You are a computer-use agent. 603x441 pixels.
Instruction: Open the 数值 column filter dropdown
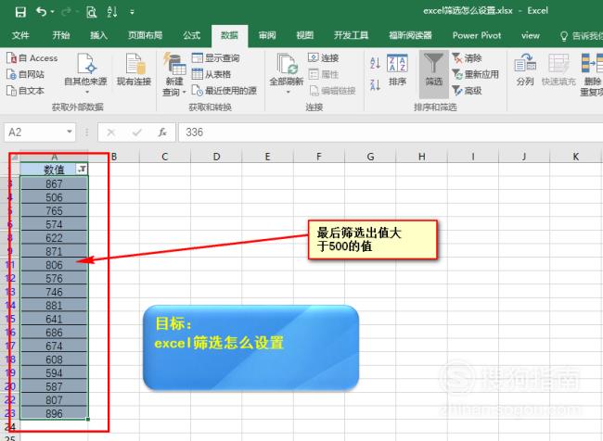pyautogui.click(x=82, y=169)
